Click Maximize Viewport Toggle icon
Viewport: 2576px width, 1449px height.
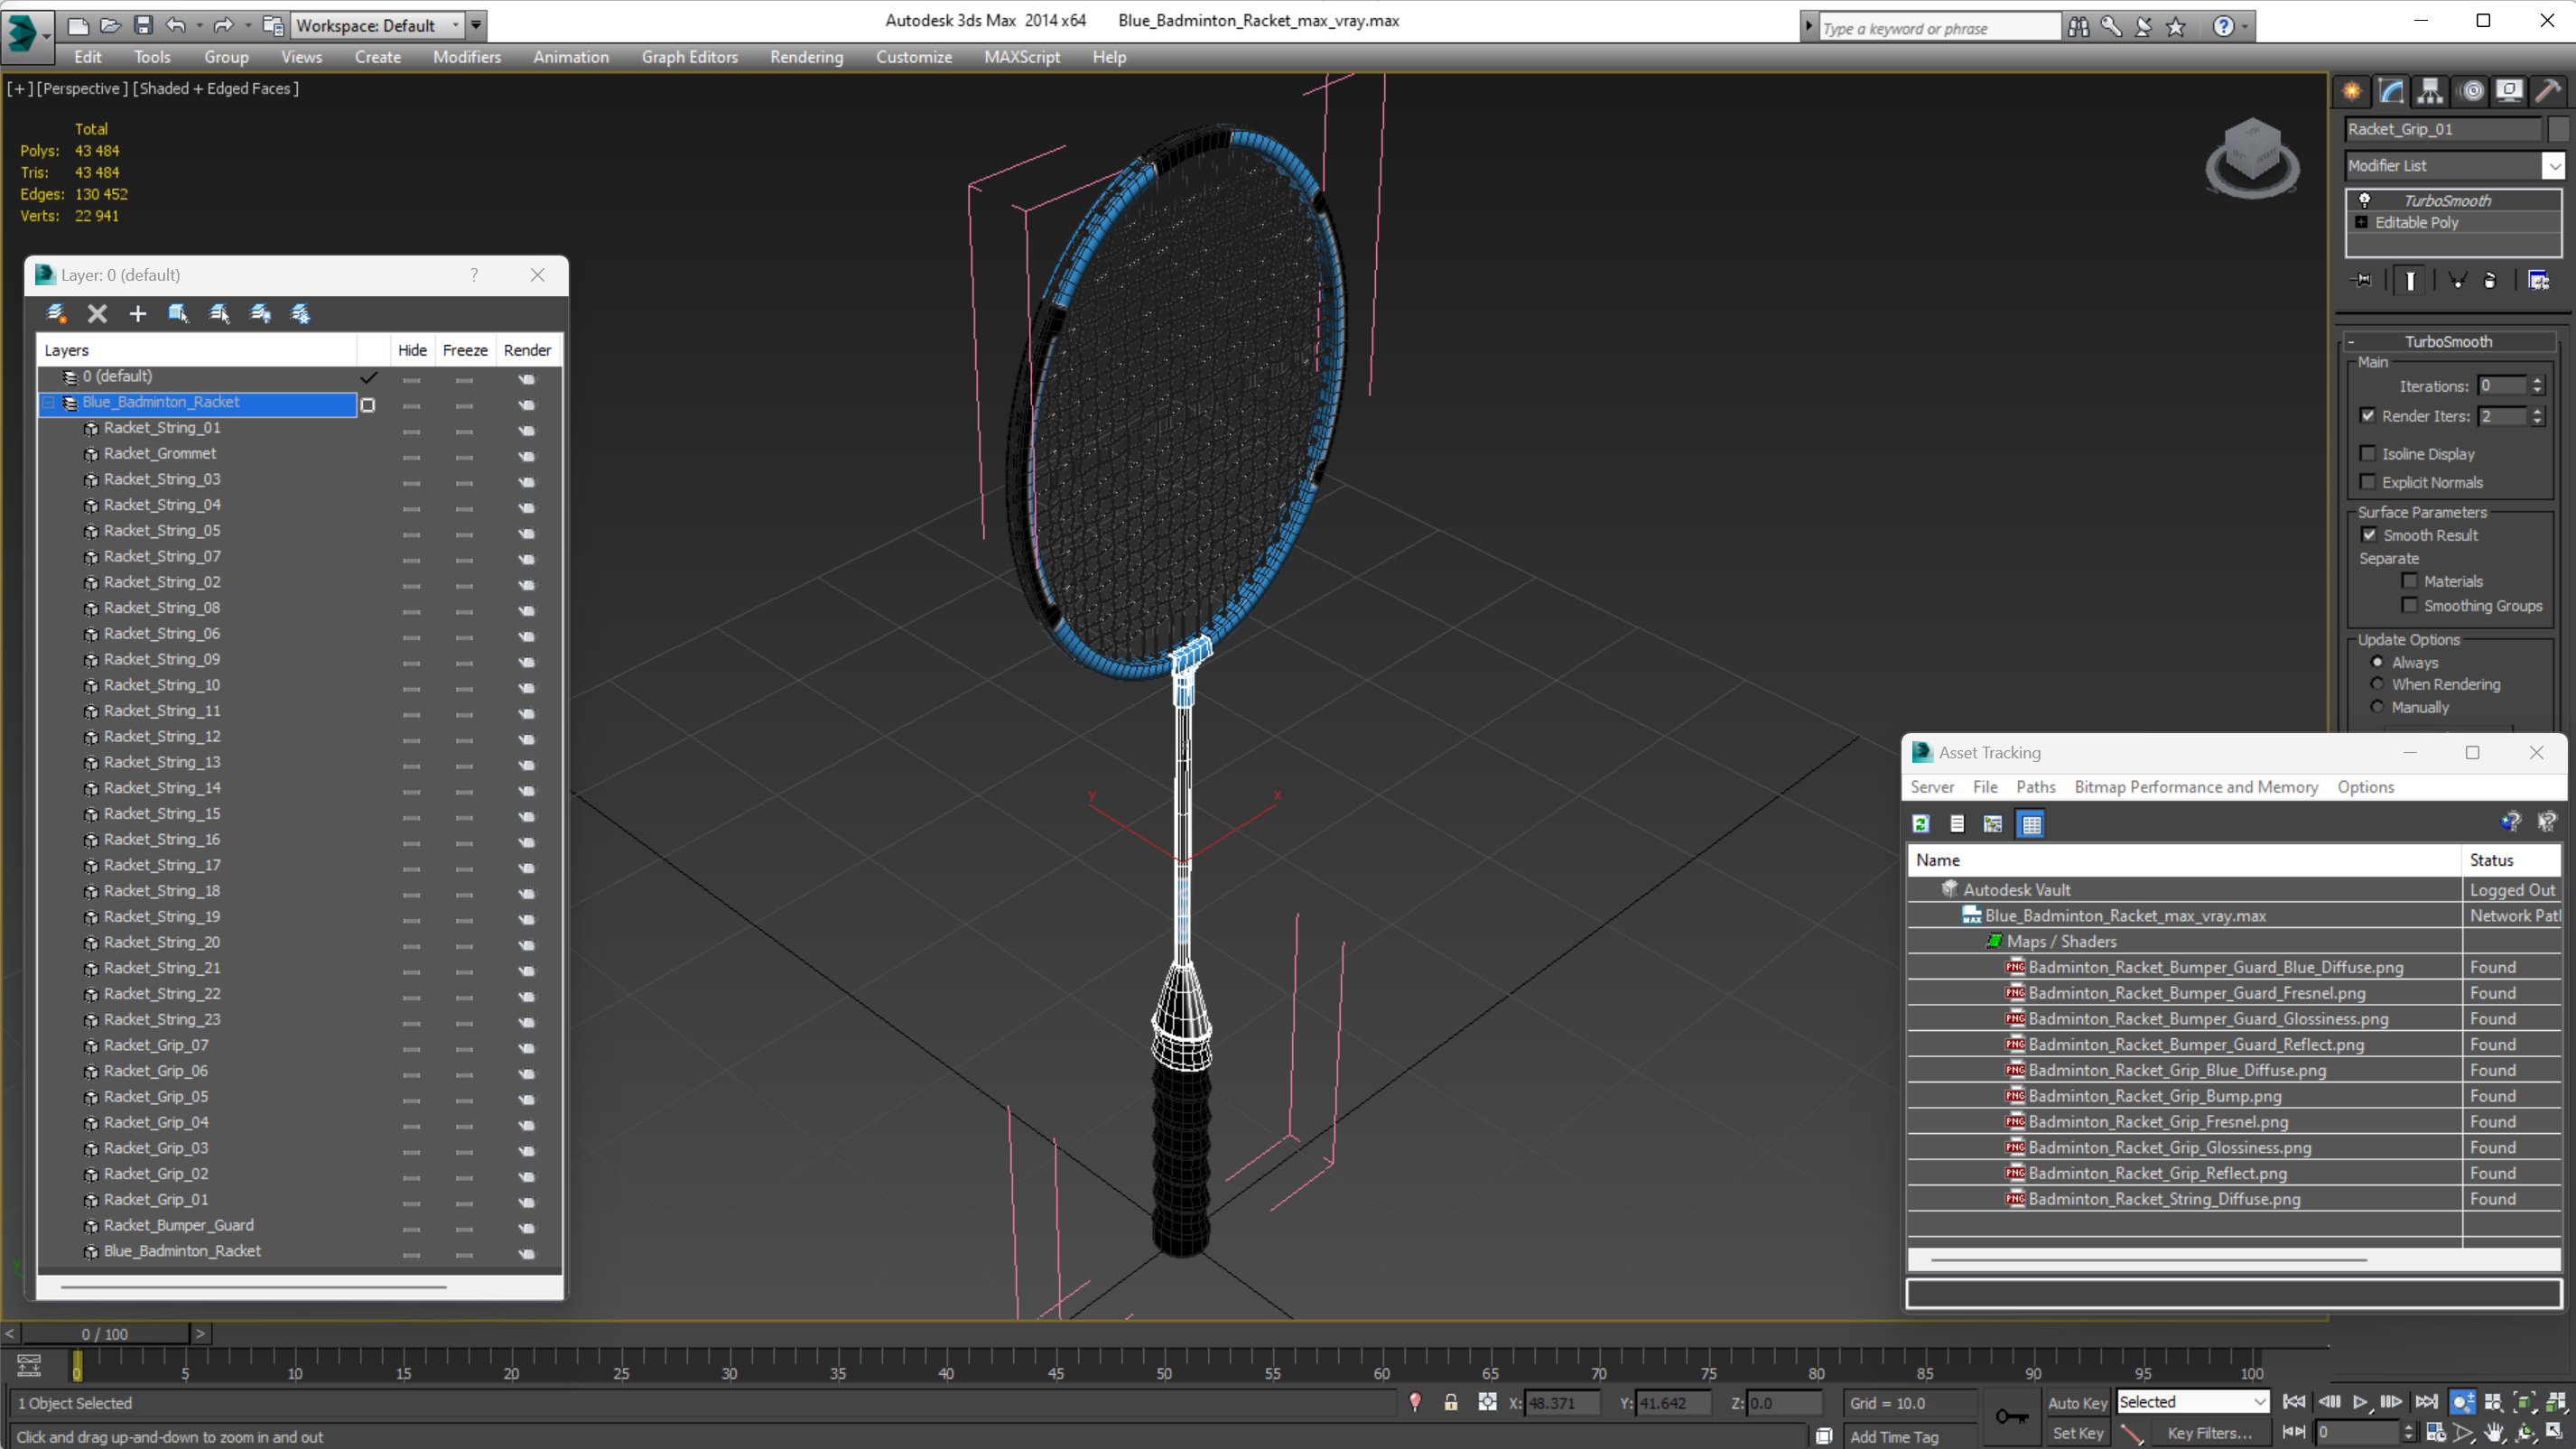point(2555,1433)
